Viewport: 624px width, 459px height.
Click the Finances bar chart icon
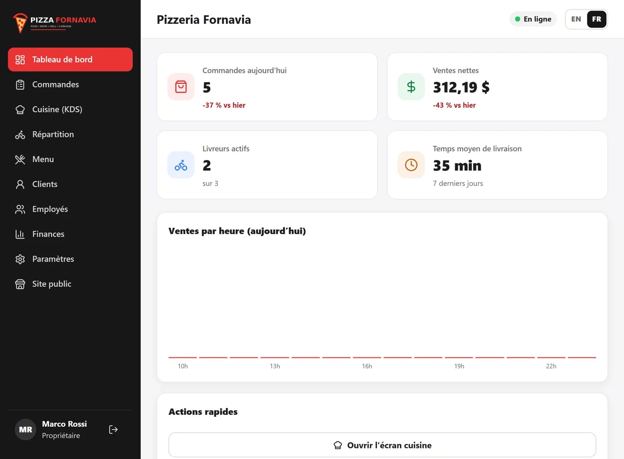coord(20,234)
